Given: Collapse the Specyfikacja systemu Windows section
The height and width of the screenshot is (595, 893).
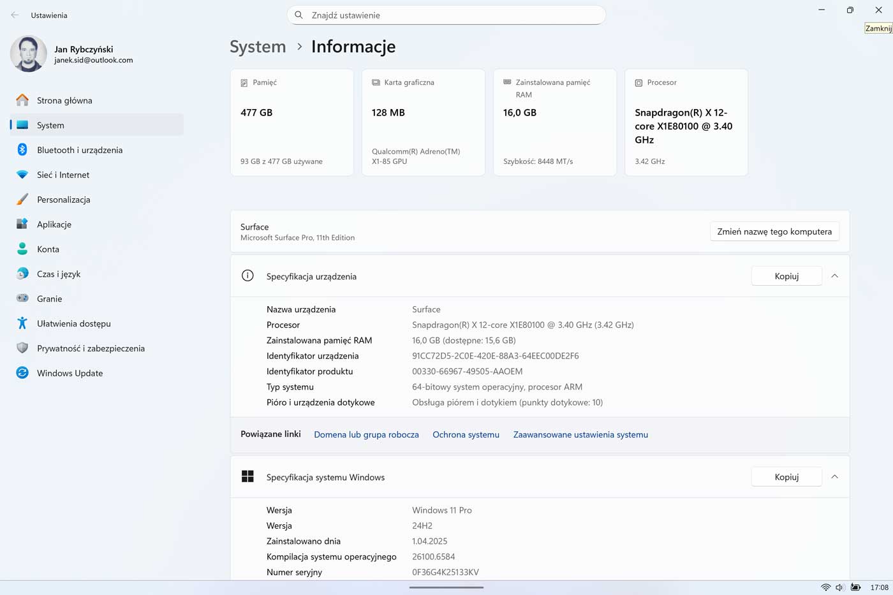Looking at the screenshot, I should coord(834,477).
